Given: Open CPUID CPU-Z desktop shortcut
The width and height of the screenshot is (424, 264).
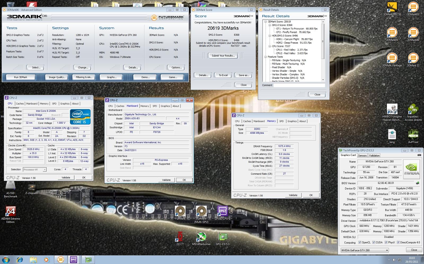Looking at the screenshot, I should (x=223, y=213).
